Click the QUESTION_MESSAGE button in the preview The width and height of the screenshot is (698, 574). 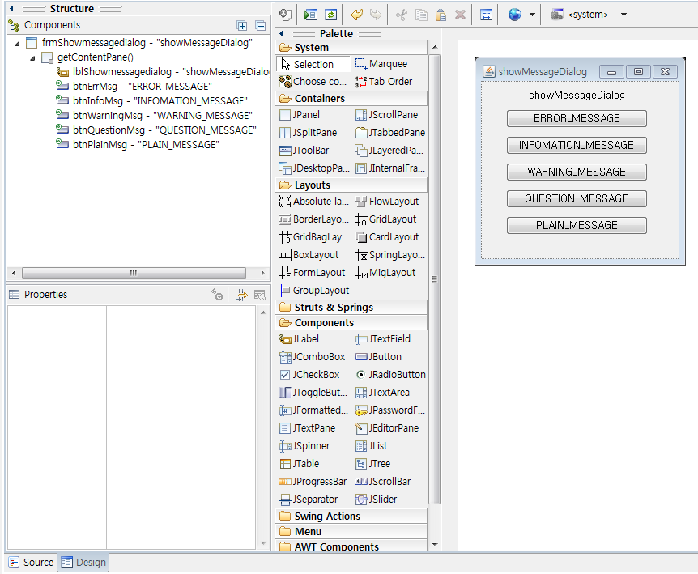pos(577,198)
